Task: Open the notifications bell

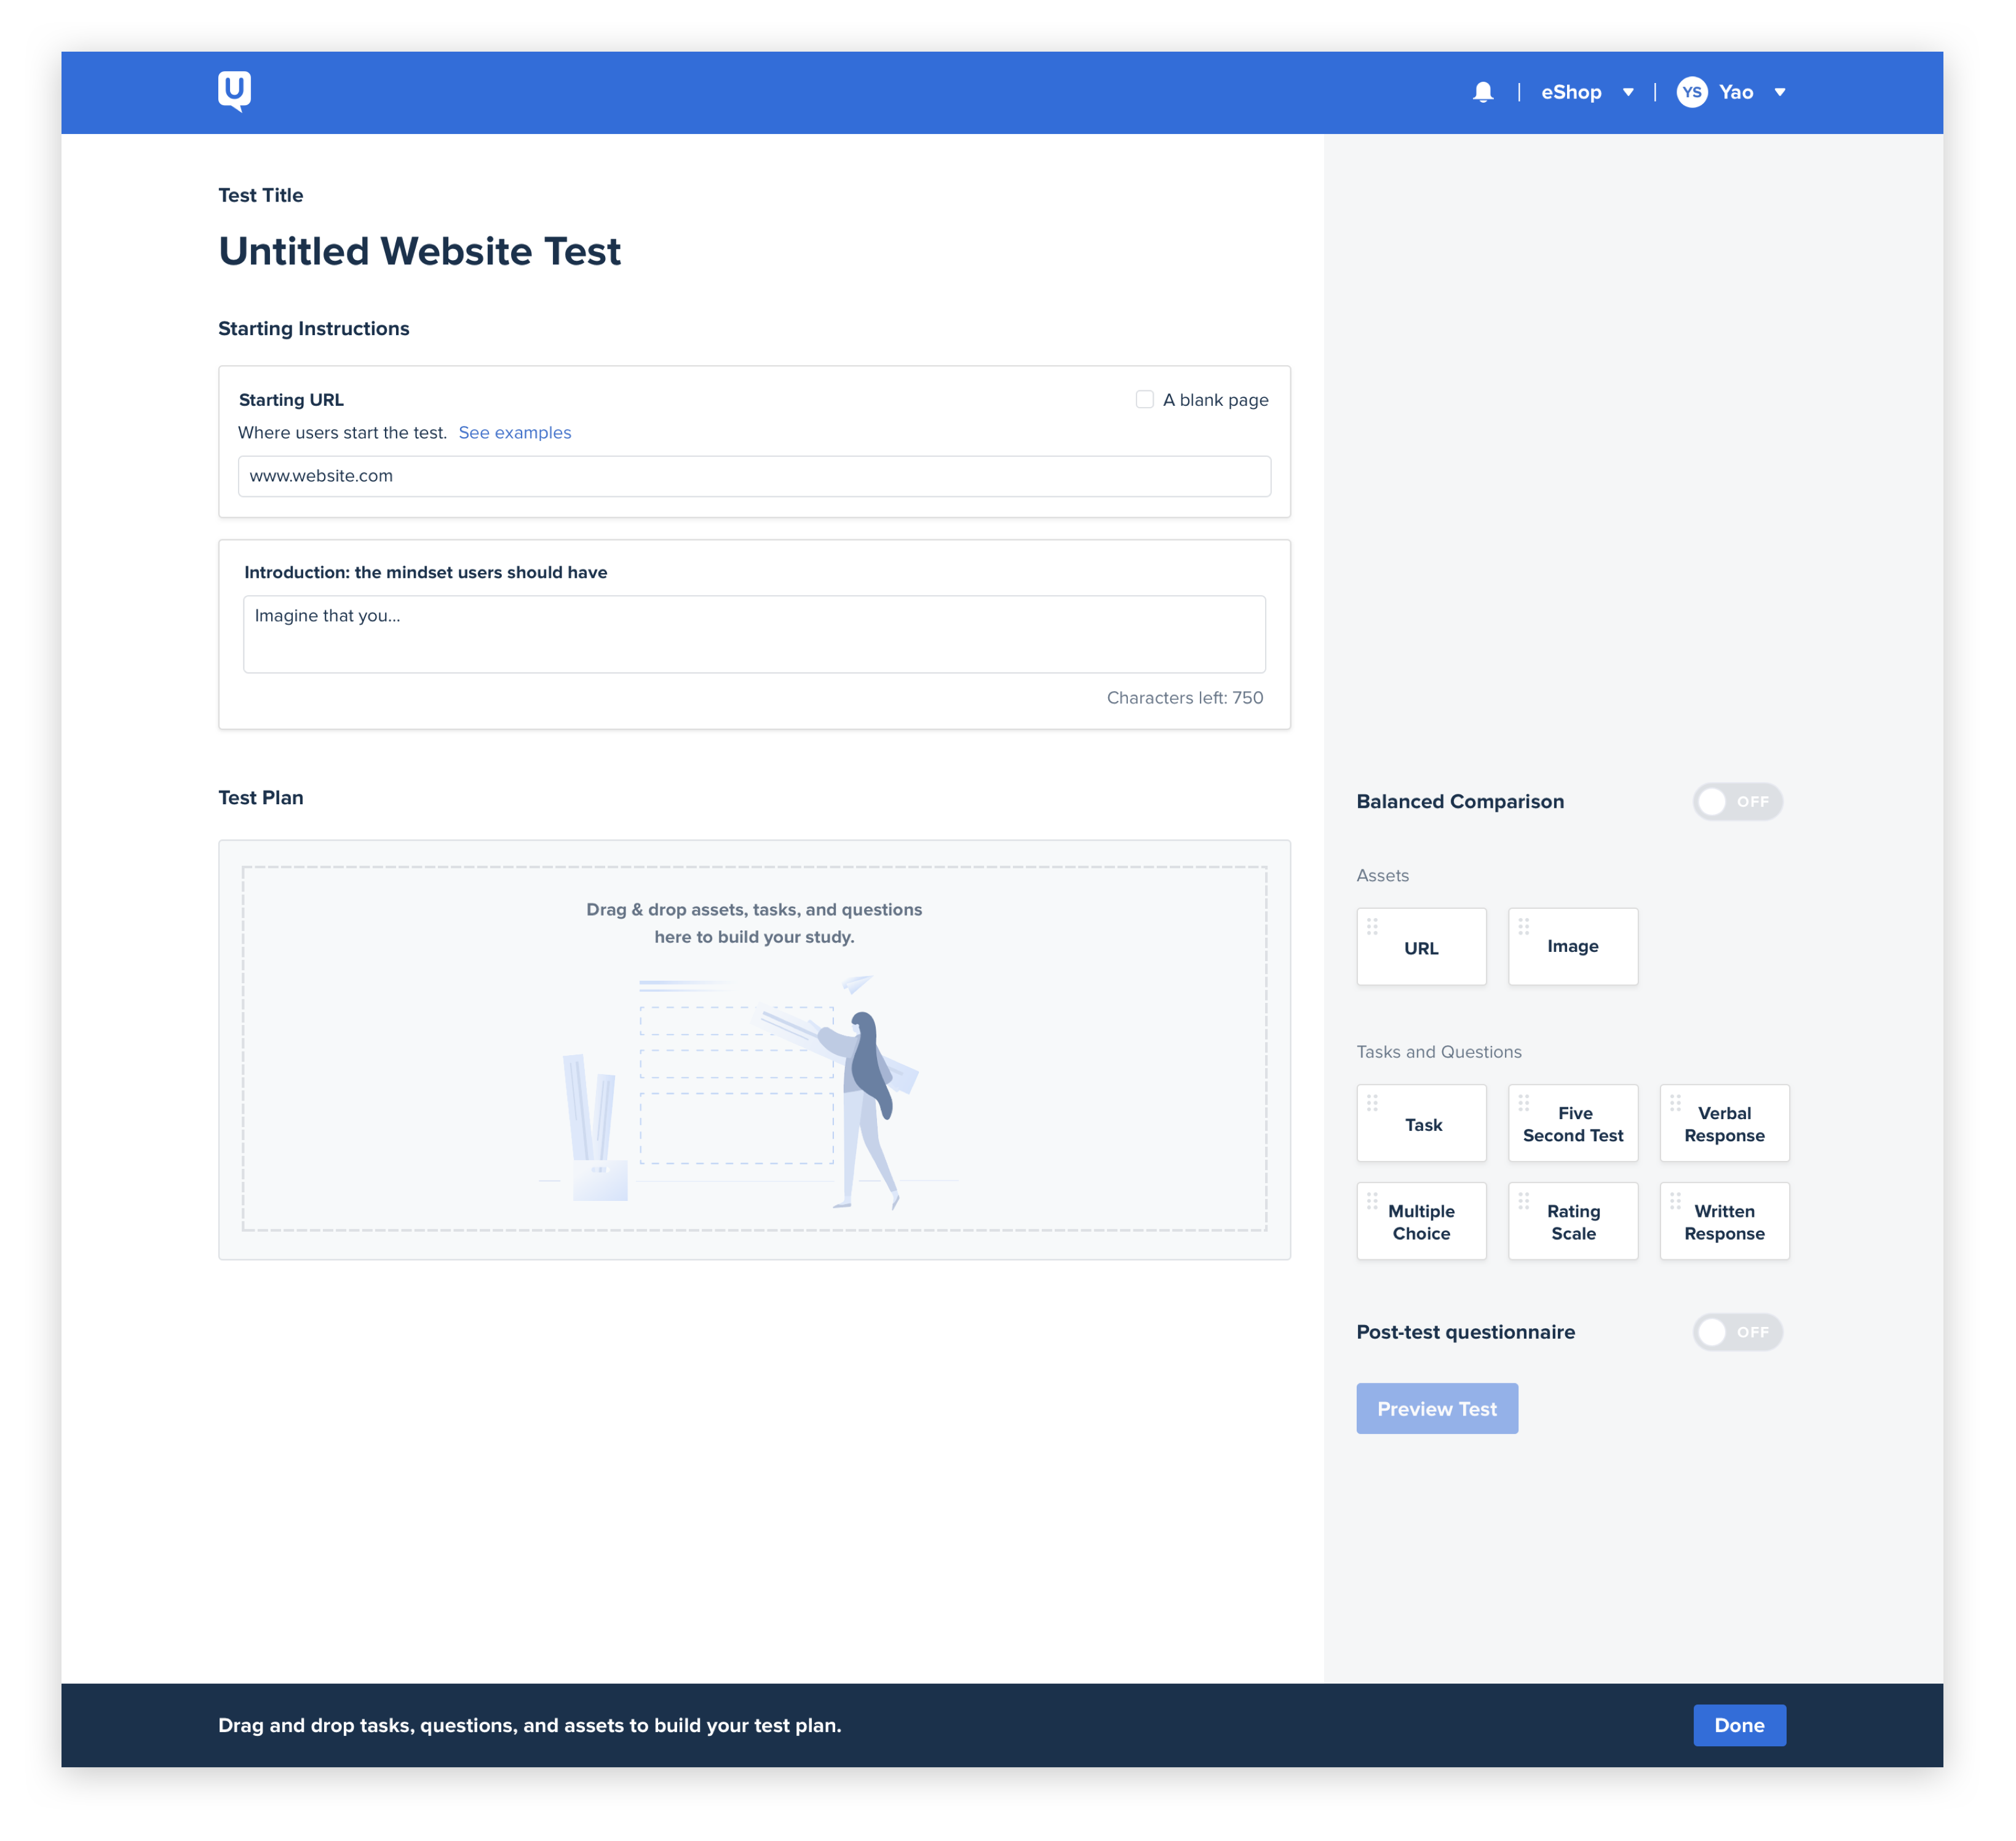Action: pyautogui.click(x=1483, y=92)
